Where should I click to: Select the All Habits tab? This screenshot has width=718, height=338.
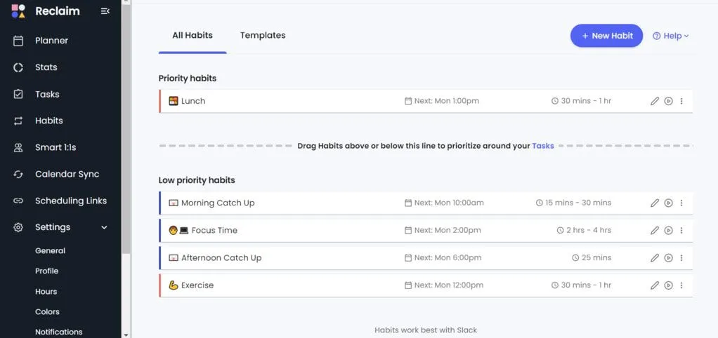192,35
